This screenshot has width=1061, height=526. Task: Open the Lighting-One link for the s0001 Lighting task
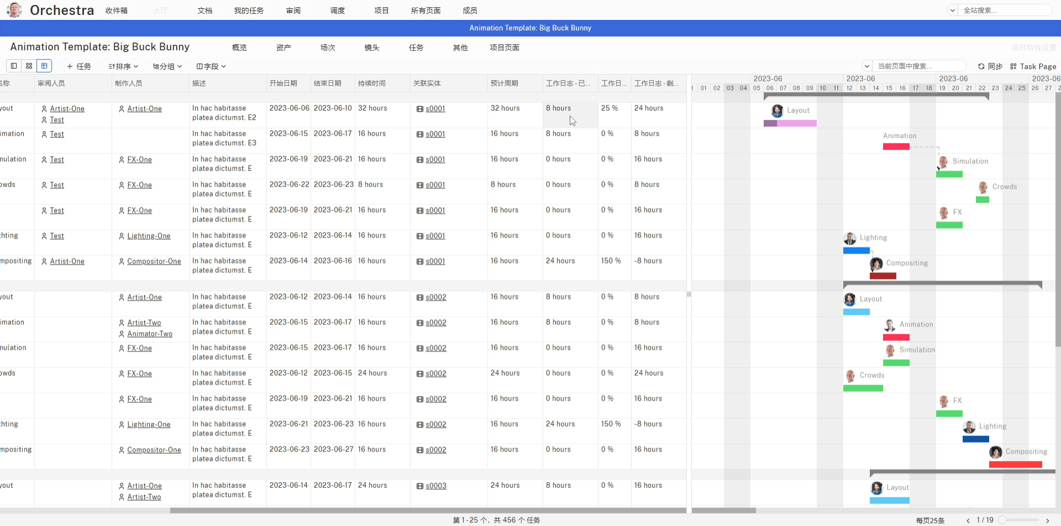(x=149, y=236)
